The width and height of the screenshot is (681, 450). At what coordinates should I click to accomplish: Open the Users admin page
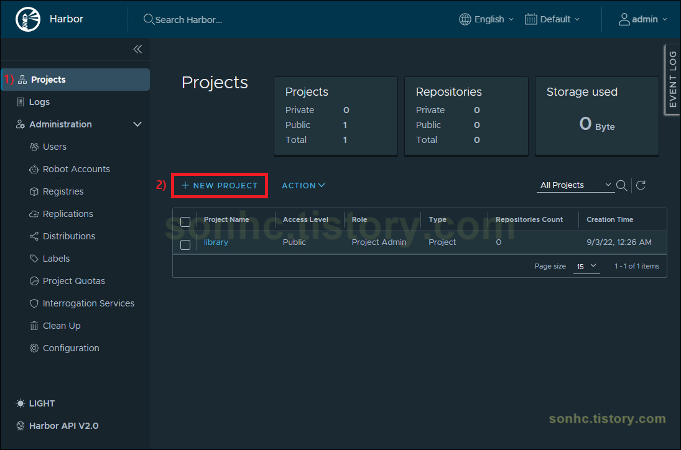pyautogui.click(x=54, y=147)
